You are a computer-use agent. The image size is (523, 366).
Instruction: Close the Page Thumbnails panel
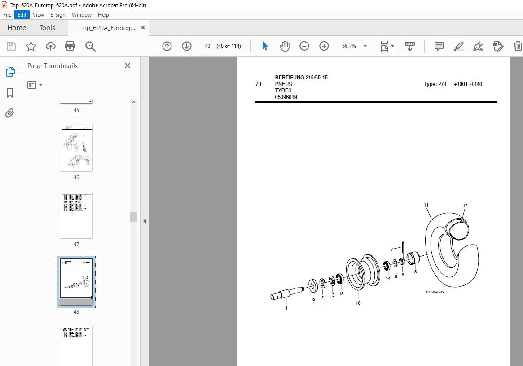tap(127, 65)
